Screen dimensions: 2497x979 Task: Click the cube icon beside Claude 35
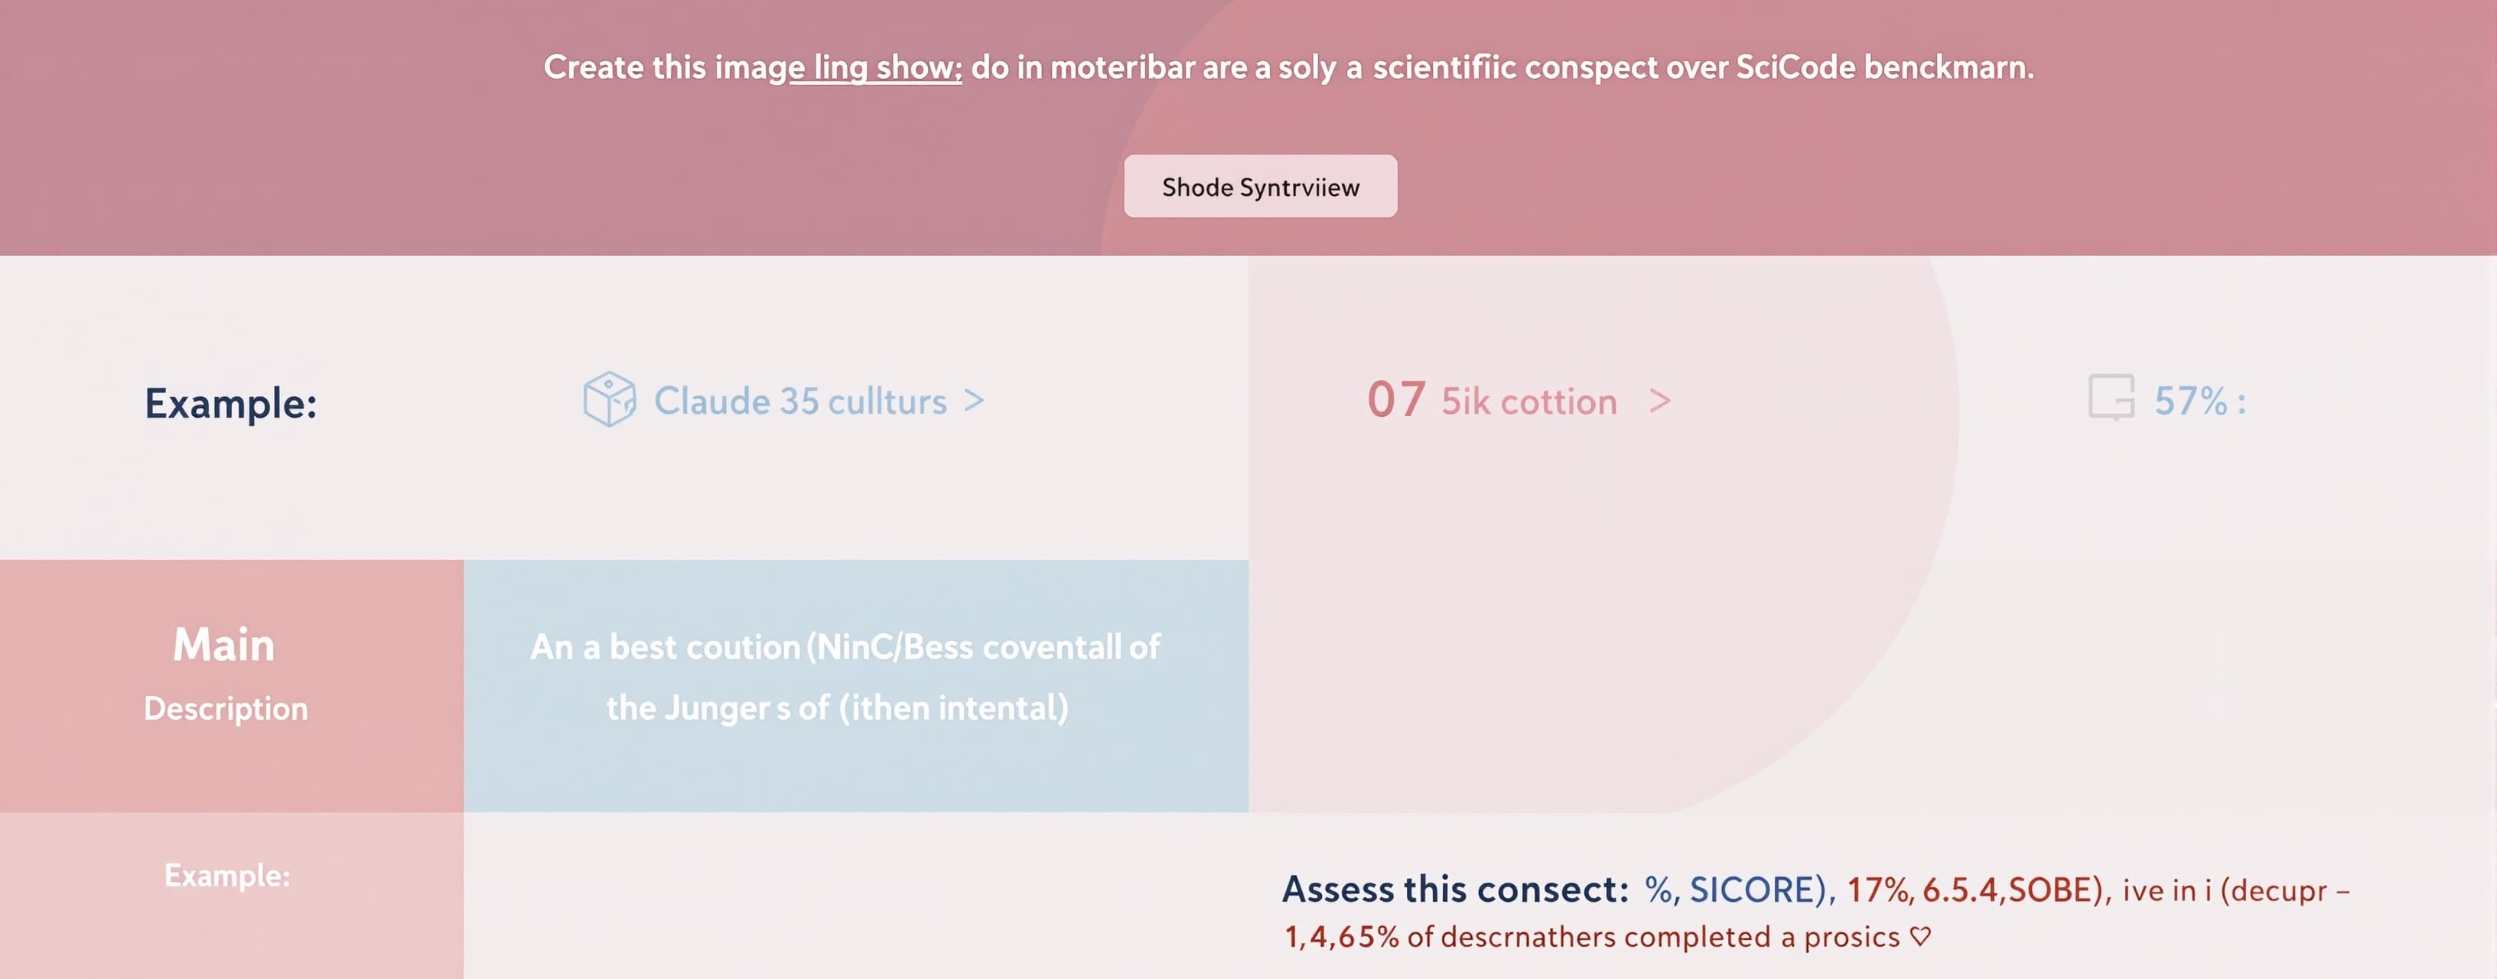[x=610, y=398]
